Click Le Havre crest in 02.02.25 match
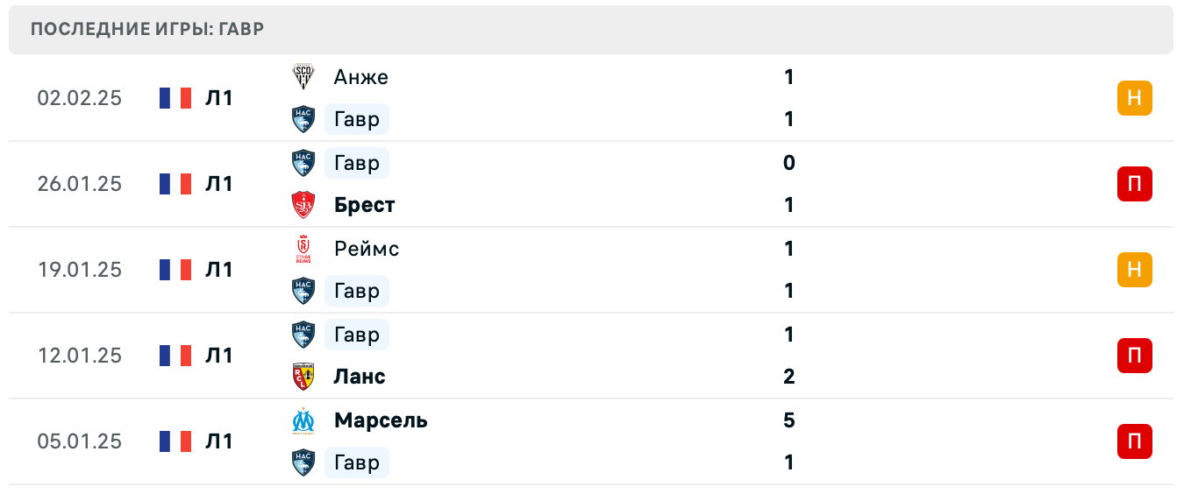The height and width of the screenshot is (494, 1184). click(303, 119)
